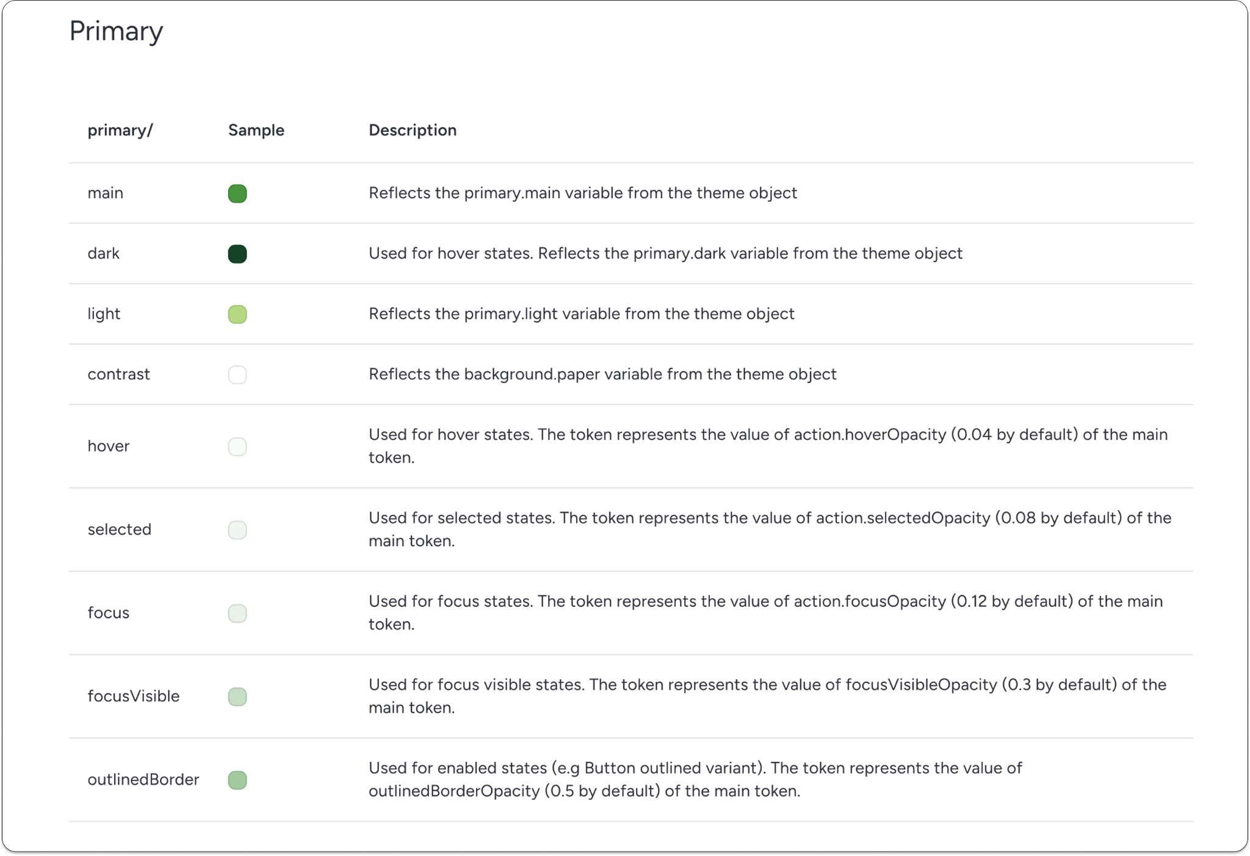Select the focusVisible color swatch

tap(237, 697)
